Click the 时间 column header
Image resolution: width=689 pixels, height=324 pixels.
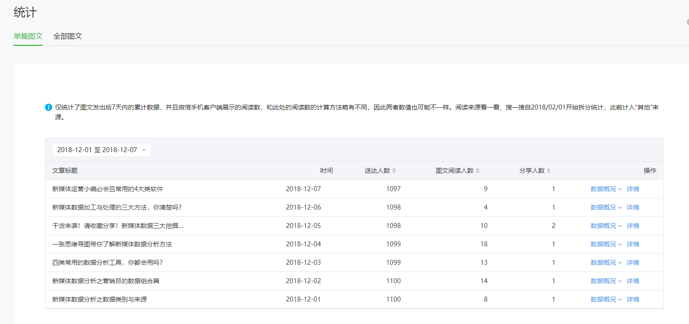point(327,171)
